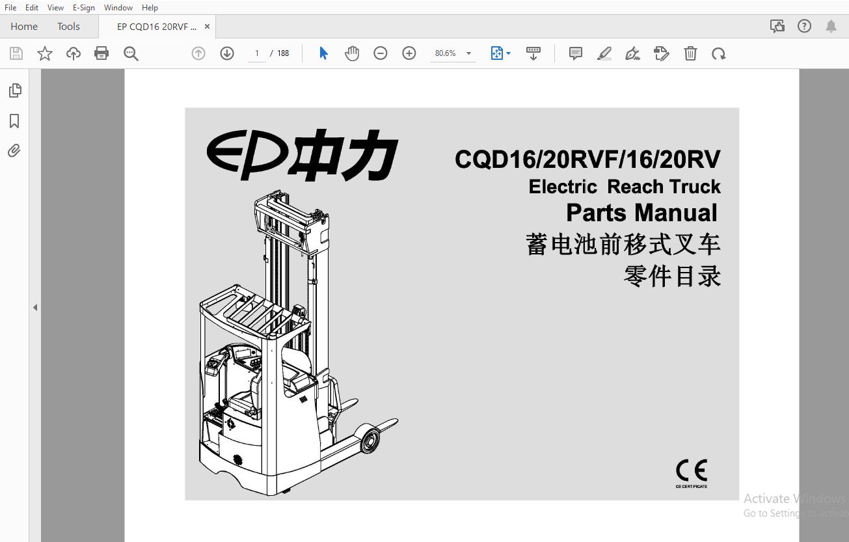Switch to the Tools tab
Viewport: 849px width, 542px height.
tap(68, 27)
